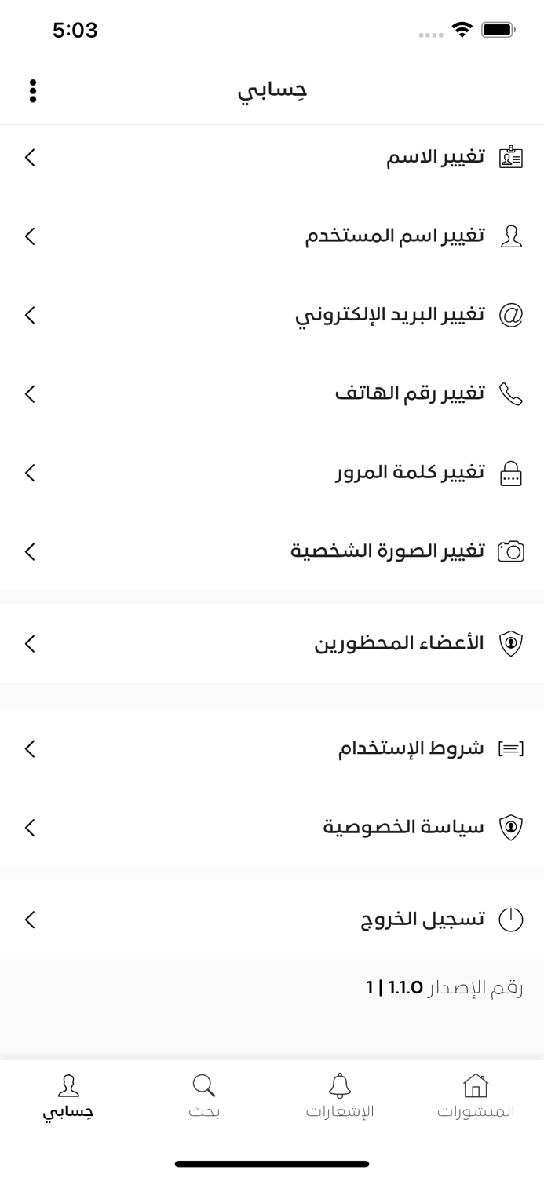This screenshot has width=544, height=1178.
Task: Open the chevron on the سياسة الخصوصية row
Action: point(30,828)
